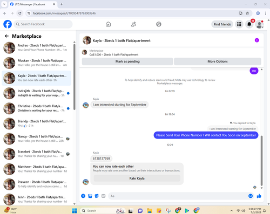Attach a photo with the image icon

click(x=90, y=196)
